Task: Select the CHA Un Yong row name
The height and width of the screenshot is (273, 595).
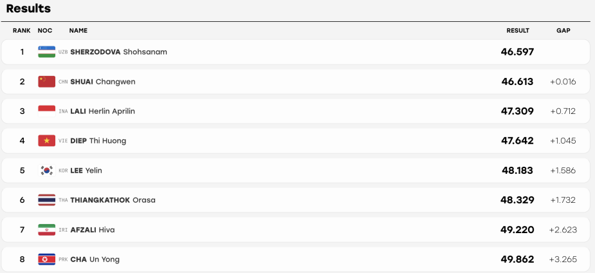Action: (x=95, y=259)
